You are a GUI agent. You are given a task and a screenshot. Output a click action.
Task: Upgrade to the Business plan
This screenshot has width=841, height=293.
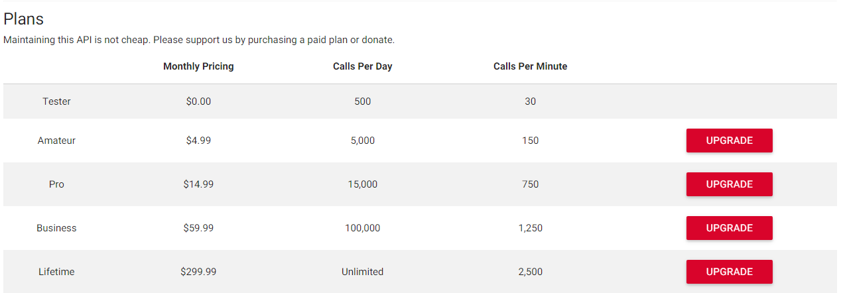pos(729,228)
